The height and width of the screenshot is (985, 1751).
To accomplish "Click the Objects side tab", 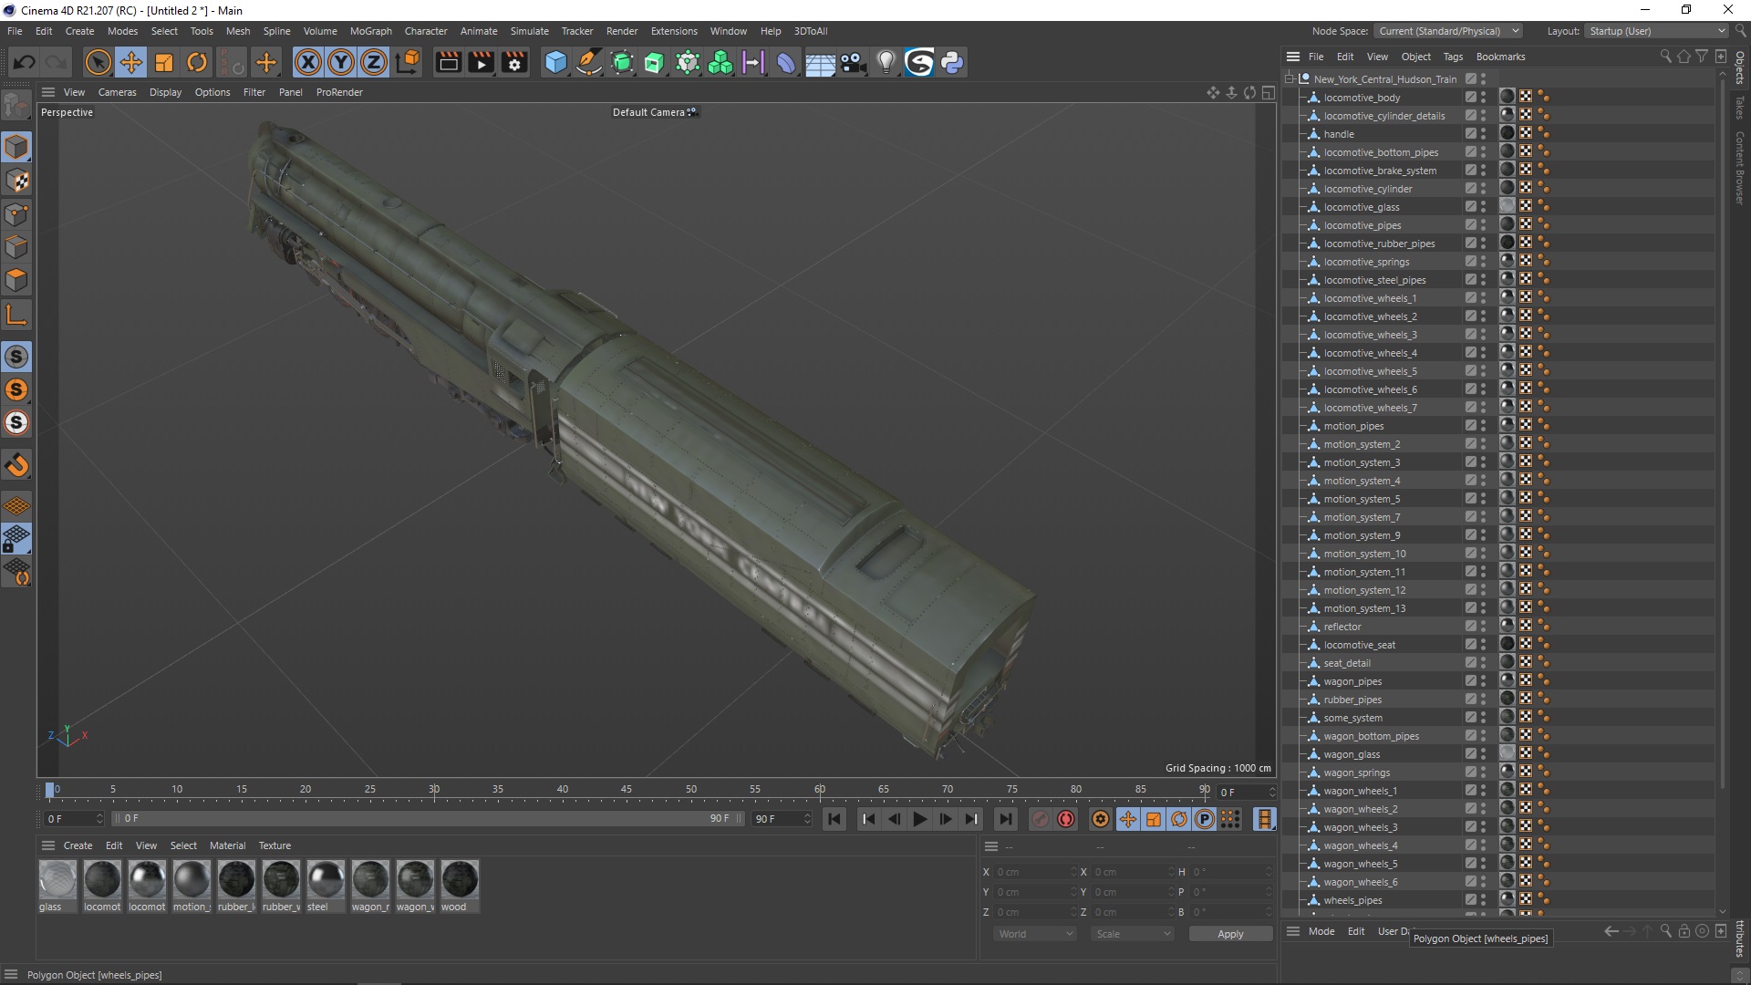I will (1740, 67).
